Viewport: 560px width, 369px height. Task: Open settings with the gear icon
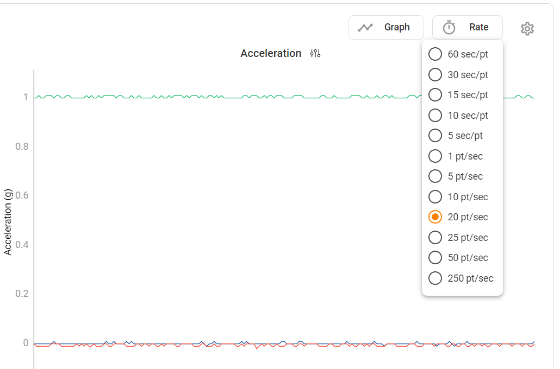pyautogui.click(x=527, y=29)
